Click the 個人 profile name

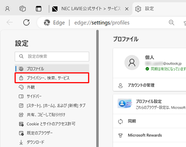150,57
